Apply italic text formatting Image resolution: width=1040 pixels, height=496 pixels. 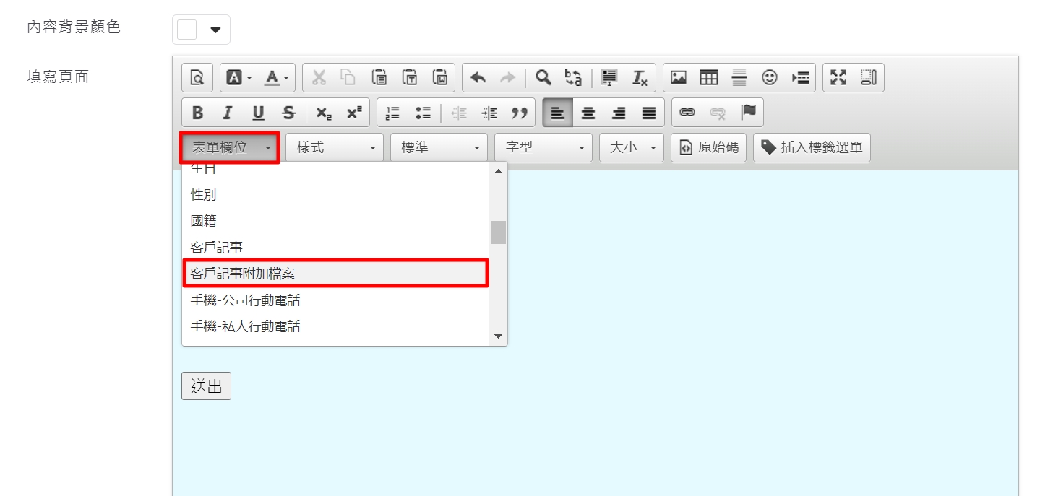228,113
